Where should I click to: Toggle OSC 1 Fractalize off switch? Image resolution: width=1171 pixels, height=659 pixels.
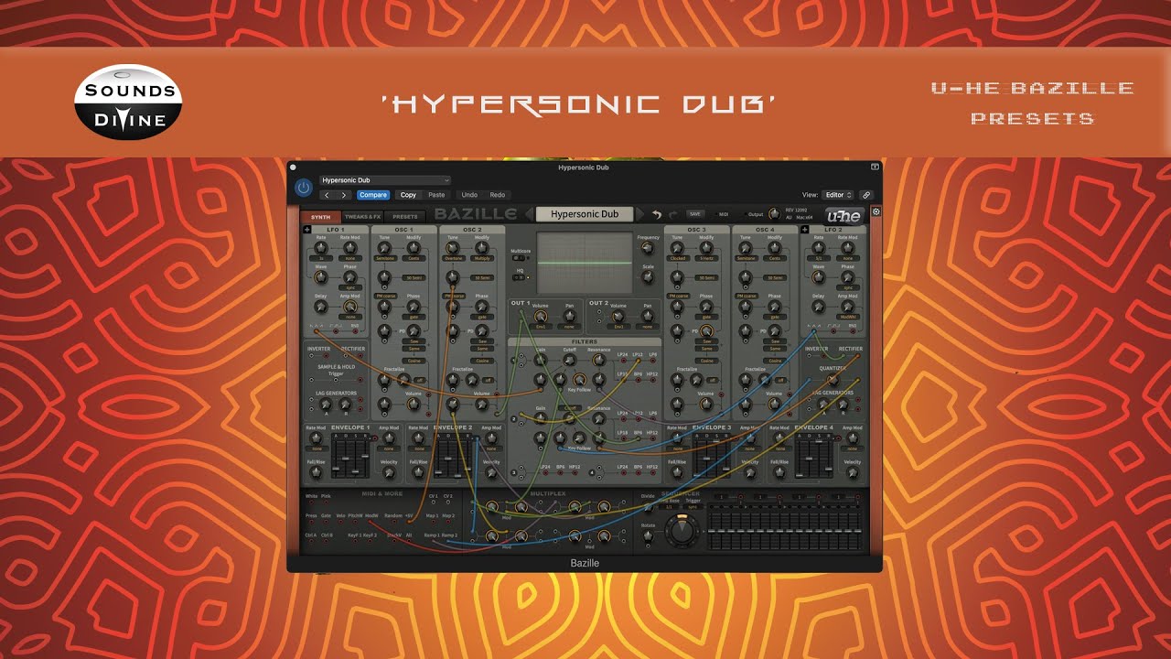click(420, 379)
